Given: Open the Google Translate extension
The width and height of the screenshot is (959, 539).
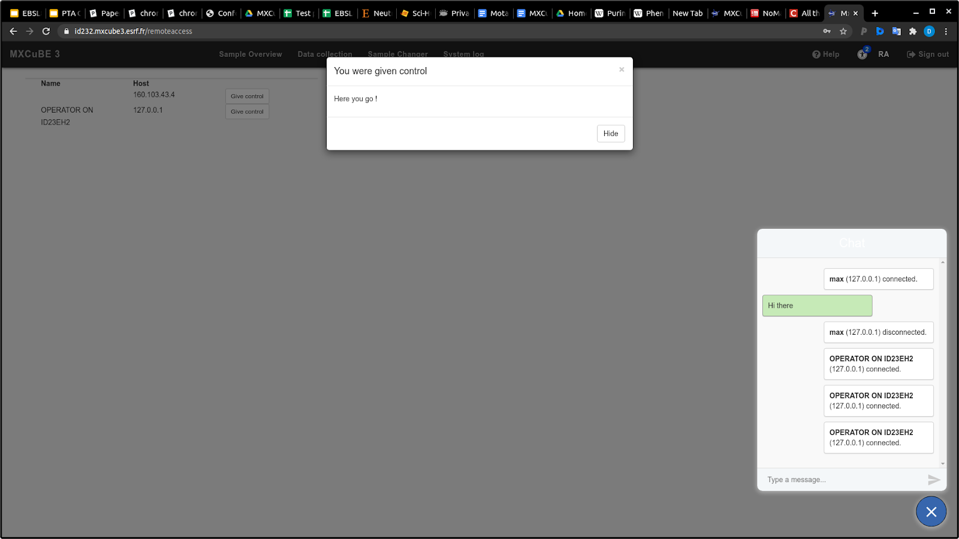Looking at the screenshot, I should 897,31.
